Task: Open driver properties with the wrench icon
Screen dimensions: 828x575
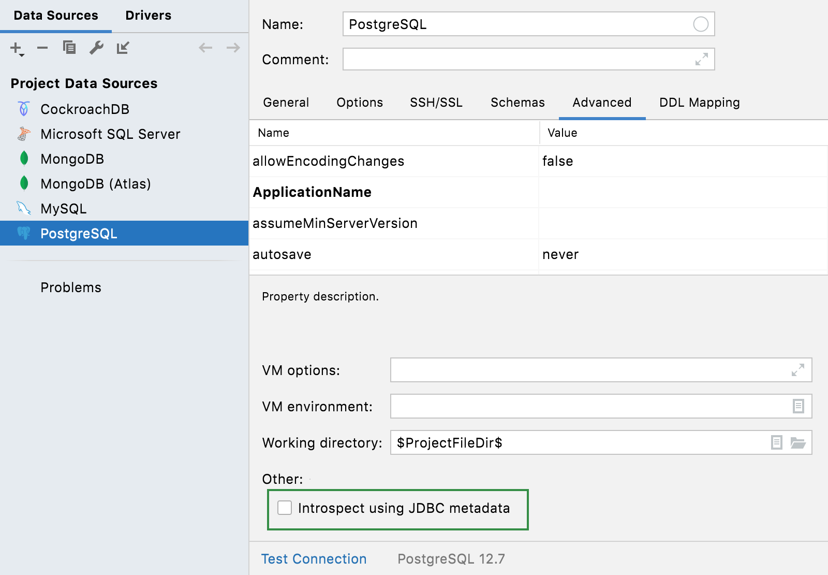Action: (x=96, y=48)
